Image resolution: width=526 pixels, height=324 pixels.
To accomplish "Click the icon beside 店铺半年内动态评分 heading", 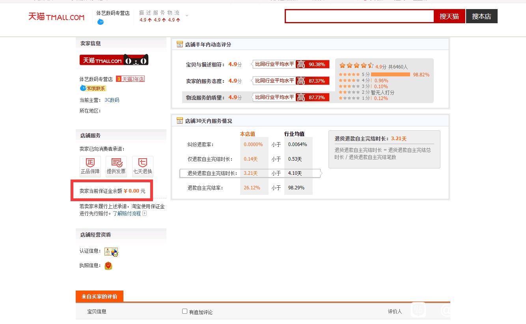I will (x=180, y=44).
